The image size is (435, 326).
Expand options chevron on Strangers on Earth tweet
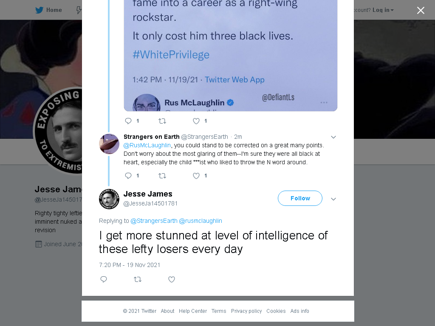pos(333,137)
